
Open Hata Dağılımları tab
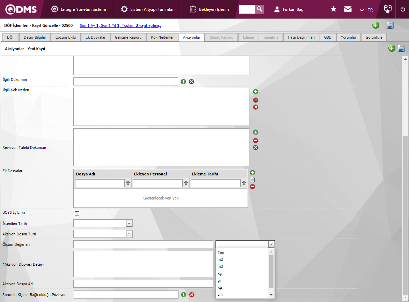click(x=301, y=37)
